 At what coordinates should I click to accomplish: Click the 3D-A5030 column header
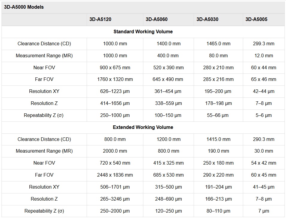click(x=207, y=19)
